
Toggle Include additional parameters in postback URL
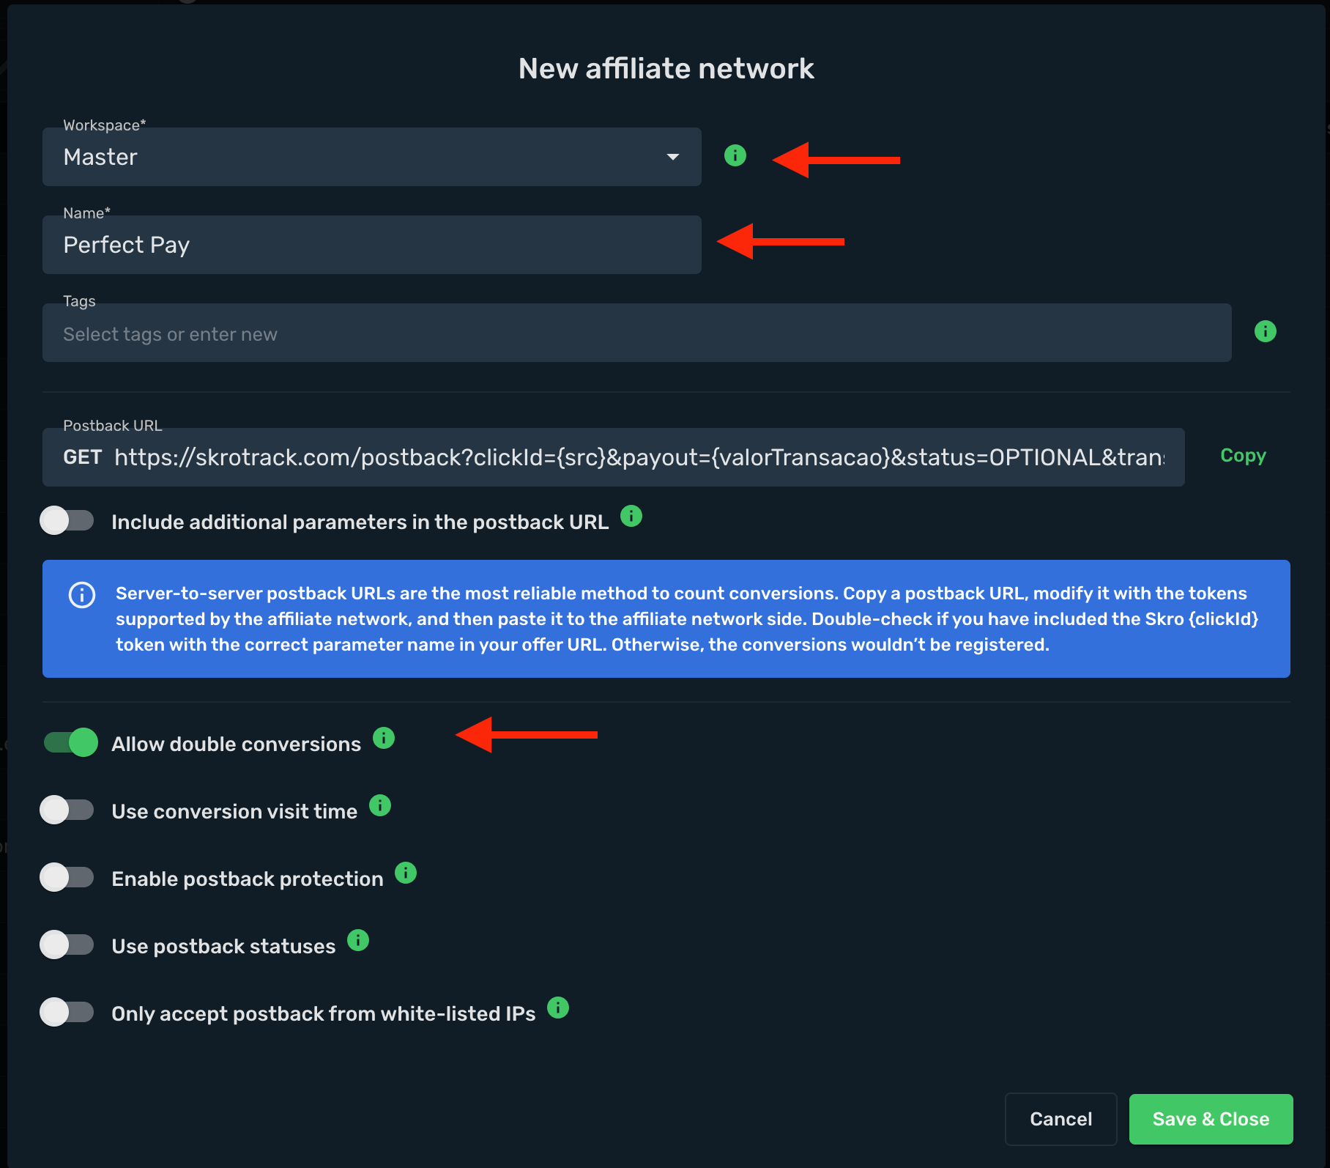coord(67,521)
